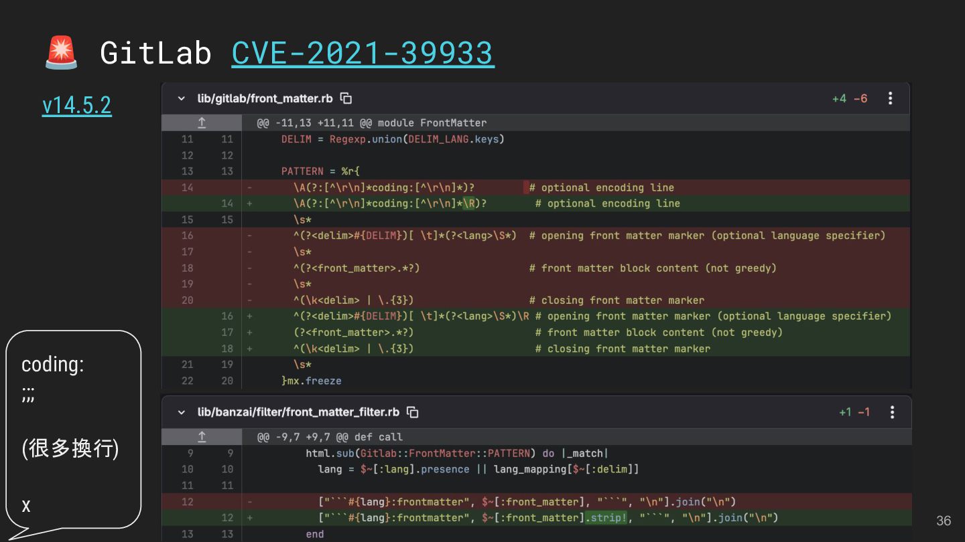Open the CVE-2021-39933 link in title
This screenshot has width=965, height=542.
363,53
